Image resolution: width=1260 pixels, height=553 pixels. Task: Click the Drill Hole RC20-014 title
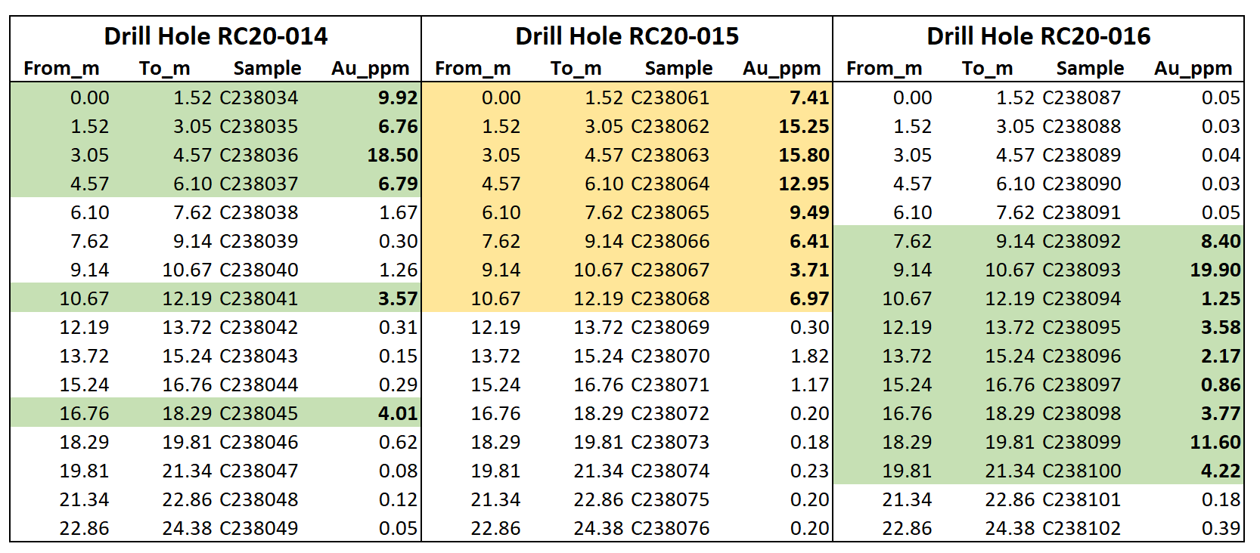coord(216,36)
